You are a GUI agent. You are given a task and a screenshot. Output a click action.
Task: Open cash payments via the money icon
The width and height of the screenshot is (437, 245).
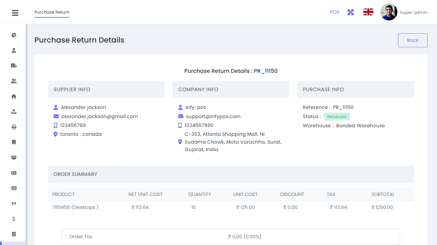[x=14, y=188]
